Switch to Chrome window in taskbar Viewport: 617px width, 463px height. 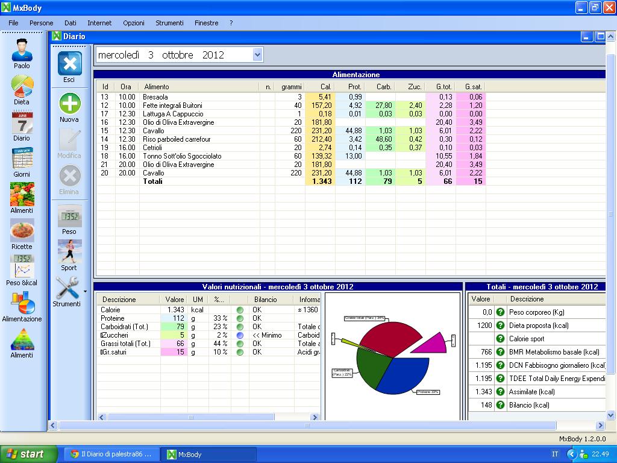click(x=111, y=454)
